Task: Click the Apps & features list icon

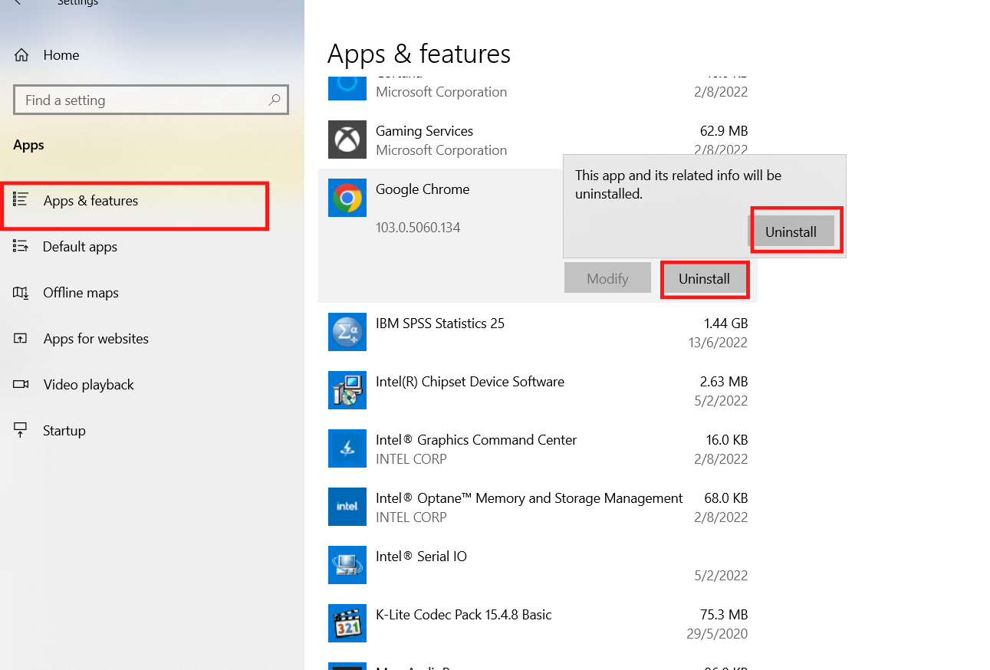Action: [21, 200]
